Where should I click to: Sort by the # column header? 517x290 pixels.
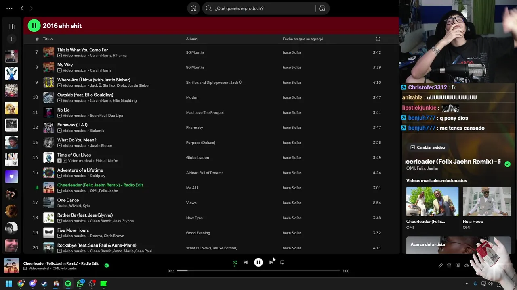(37, 39)
